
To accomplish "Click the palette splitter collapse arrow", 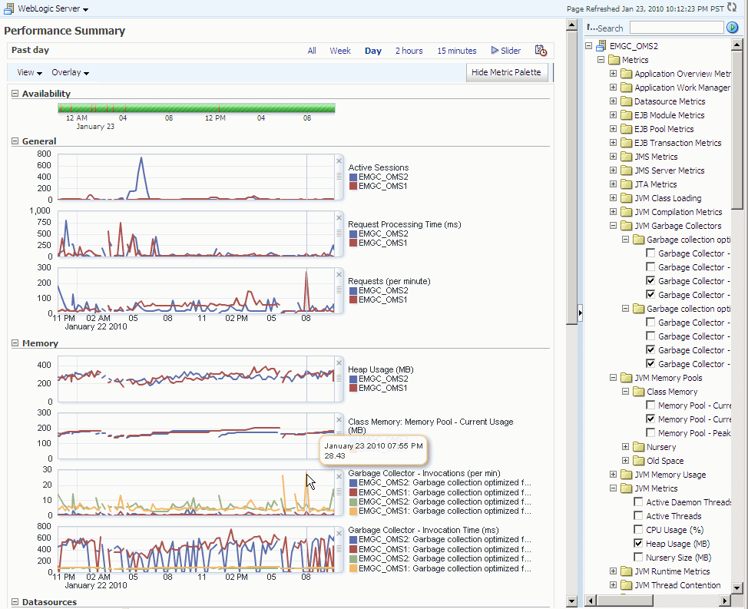I will click(580, 313).
